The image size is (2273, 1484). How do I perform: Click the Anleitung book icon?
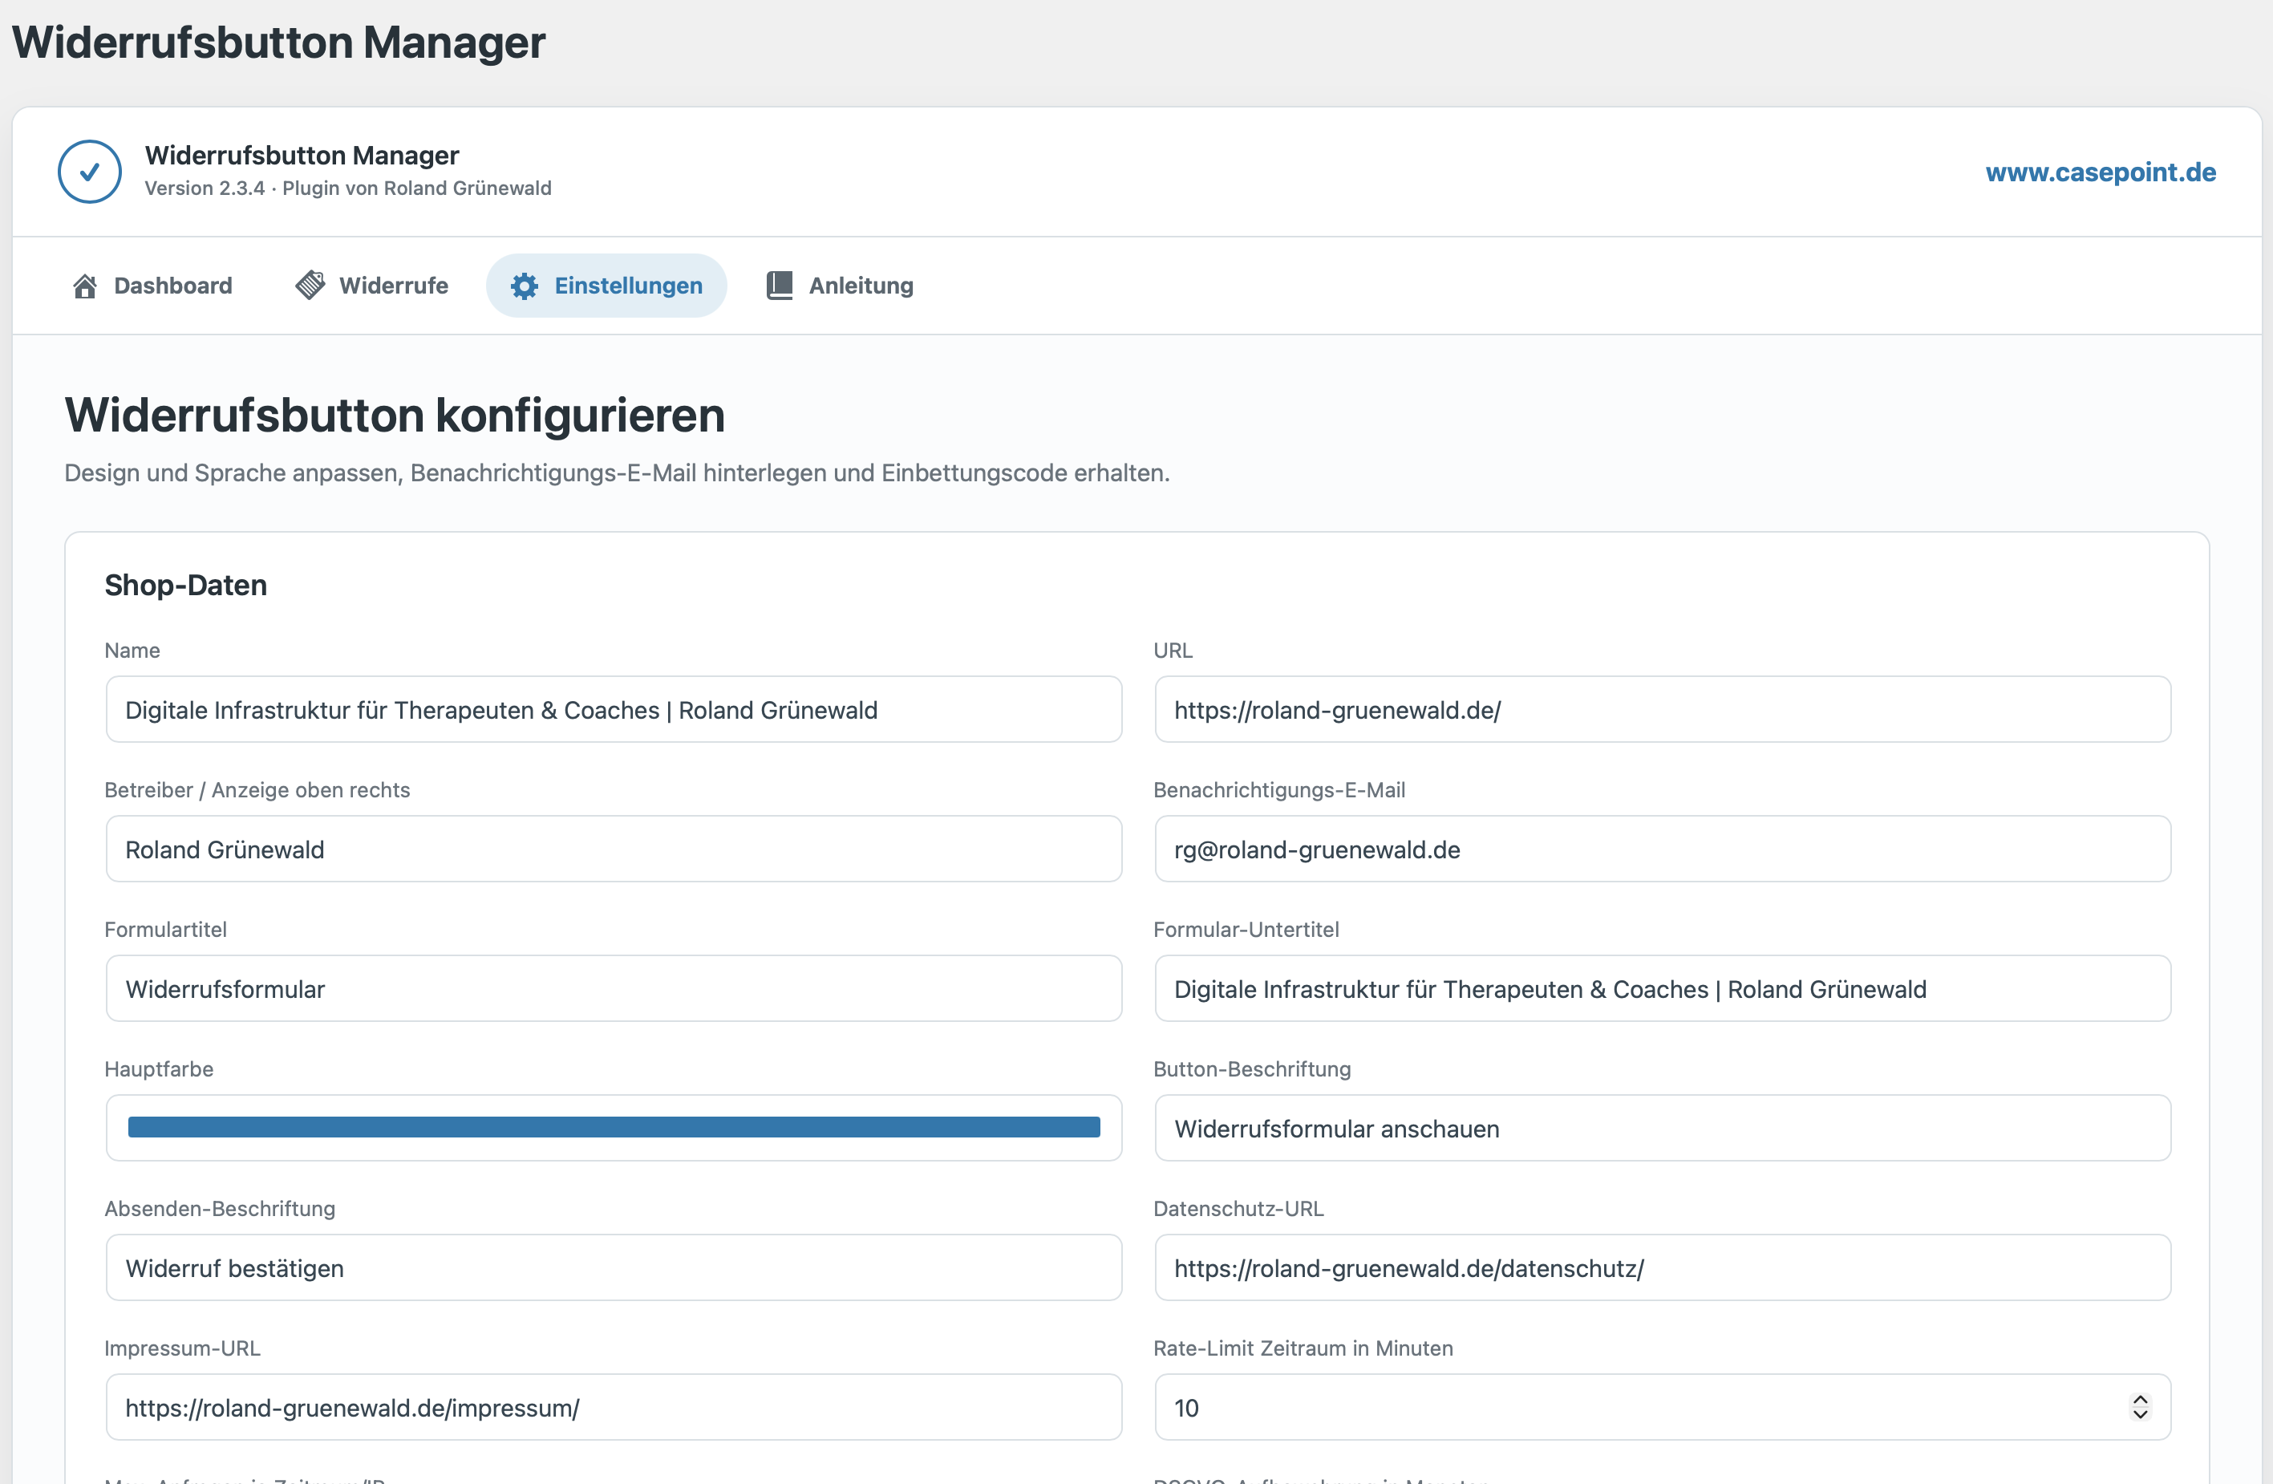click(x=780, y=286)
